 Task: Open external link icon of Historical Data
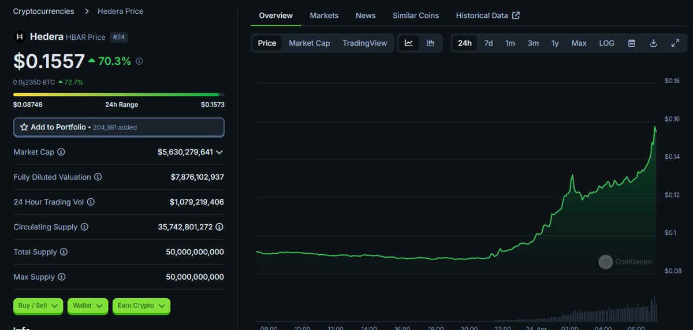click(x=516, y=16)
